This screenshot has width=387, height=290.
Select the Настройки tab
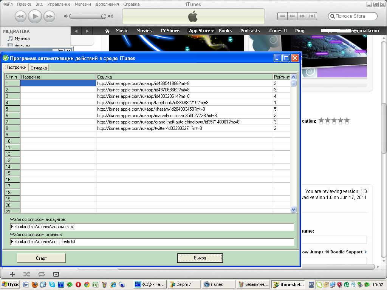coord(16,67)
